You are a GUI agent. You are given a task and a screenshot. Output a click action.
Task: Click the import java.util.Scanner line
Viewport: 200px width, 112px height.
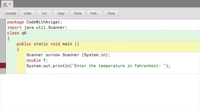(x=37, y=28)
